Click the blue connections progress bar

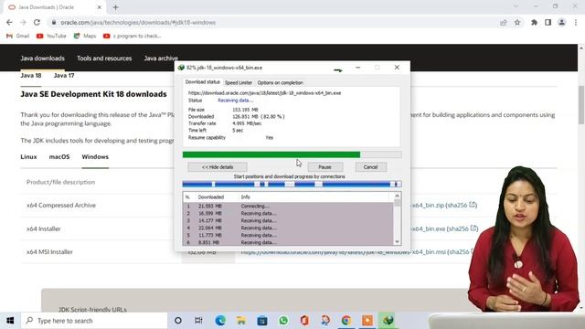[292, 184]
